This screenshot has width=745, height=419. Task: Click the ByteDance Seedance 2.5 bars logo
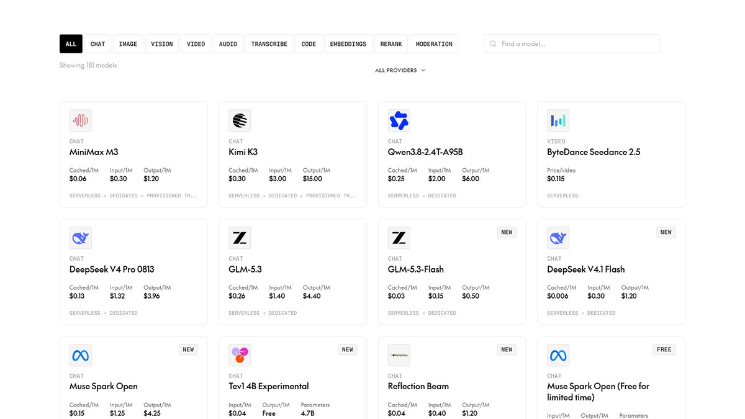click(x=558, y=120)
